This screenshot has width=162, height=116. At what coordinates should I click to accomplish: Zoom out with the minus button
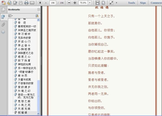coord(69,3)
